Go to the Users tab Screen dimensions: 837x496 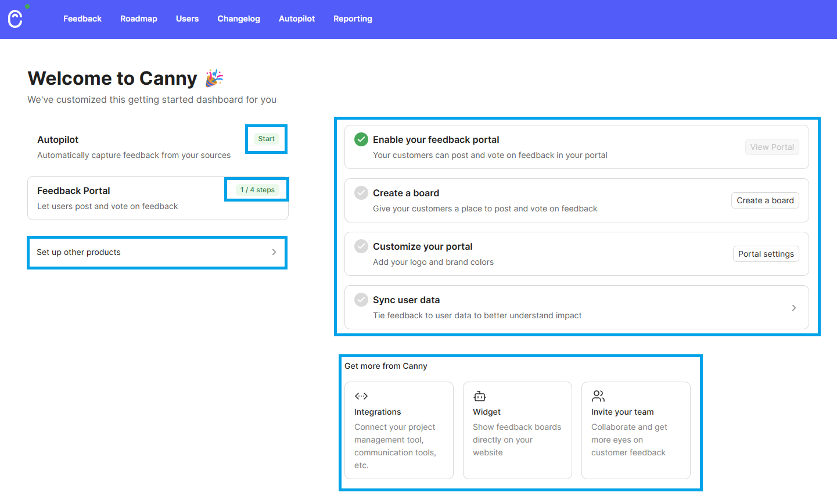point(187,19)
